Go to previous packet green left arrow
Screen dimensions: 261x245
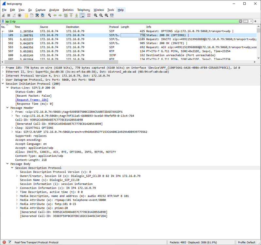pyautogui.click(x=55, y=15)
